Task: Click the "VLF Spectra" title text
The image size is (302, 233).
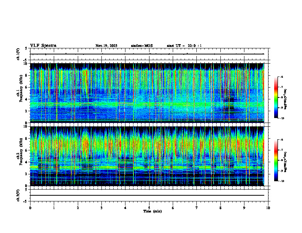Action: (43, 46)
